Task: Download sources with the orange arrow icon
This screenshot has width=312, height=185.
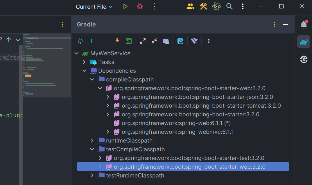Action: 117,41
